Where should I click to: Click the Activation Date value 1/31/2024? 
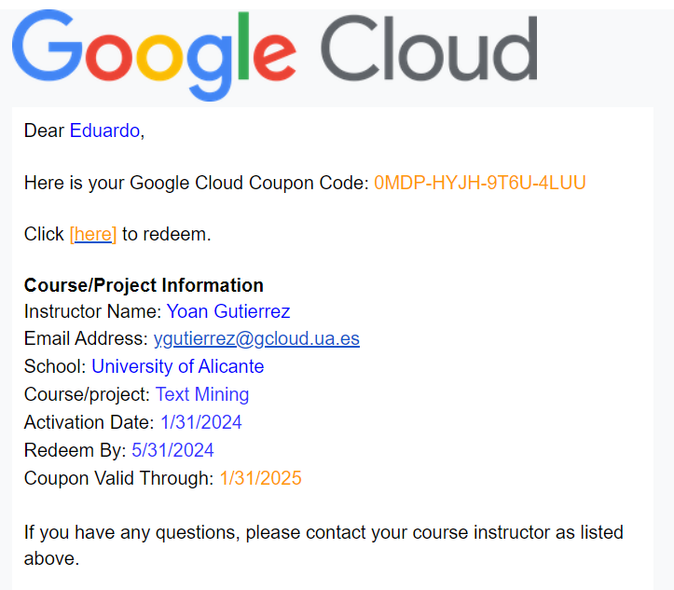(201, 422)
